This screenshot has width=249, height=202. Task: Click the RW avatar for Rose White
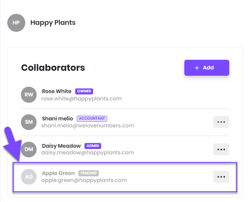29,95
